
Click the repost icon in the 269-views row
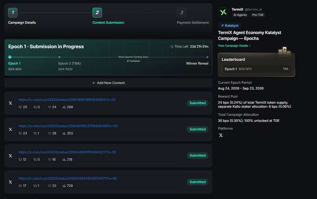(35, 107)
